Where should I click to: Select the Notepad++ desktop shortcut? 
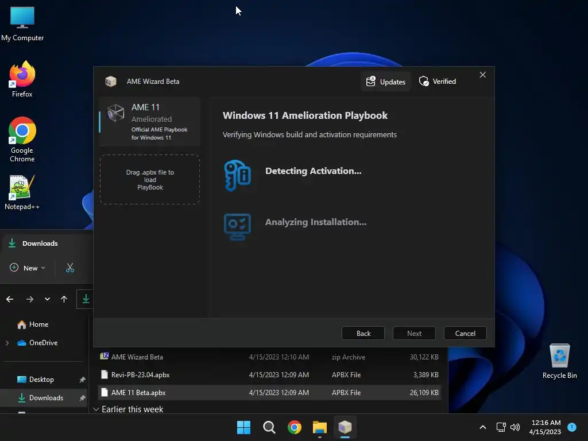coord(22,192)
